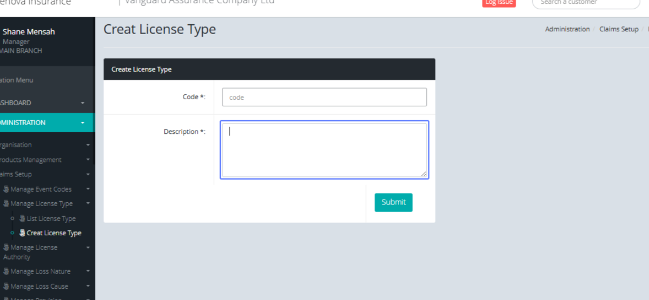This screenshot has height=300, width=649.
Task: Click the Manage Loss Cause icon
Action: [x=6, y=287]
